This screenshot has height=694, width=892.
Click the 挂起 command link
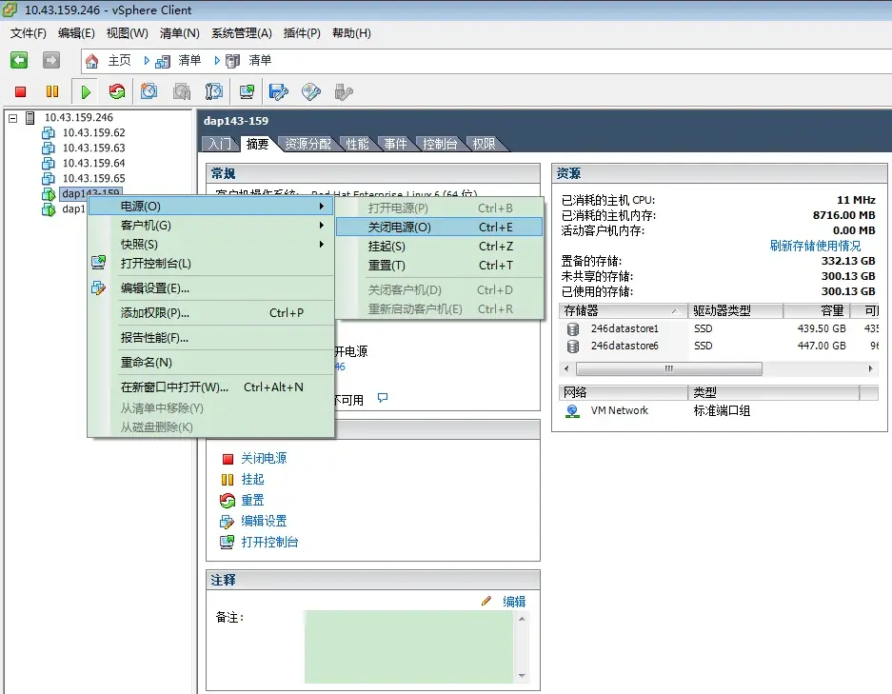click(x=252, y=480)
